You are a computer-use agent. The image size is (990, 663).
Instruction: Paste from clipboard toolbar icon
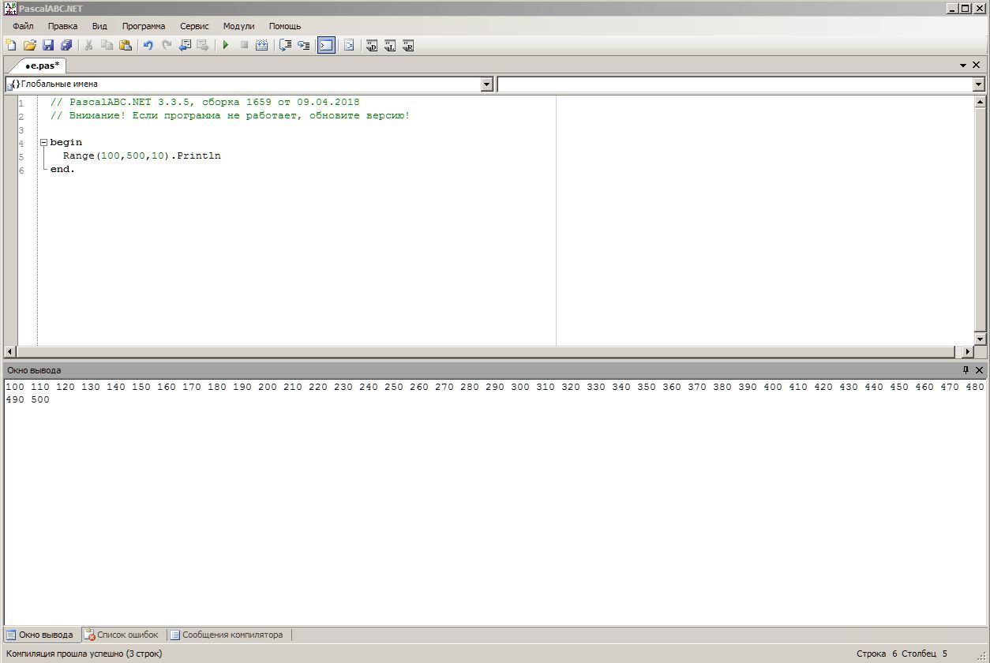(126, 46)
